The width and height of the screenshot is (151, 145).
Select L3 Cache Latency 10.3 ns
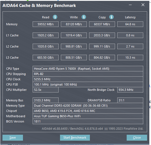point(130,57)
